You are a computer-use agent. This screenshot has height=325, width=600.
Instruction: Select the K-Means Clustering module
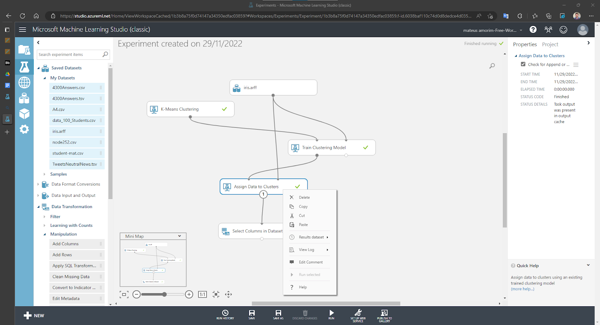pos(190,109)
